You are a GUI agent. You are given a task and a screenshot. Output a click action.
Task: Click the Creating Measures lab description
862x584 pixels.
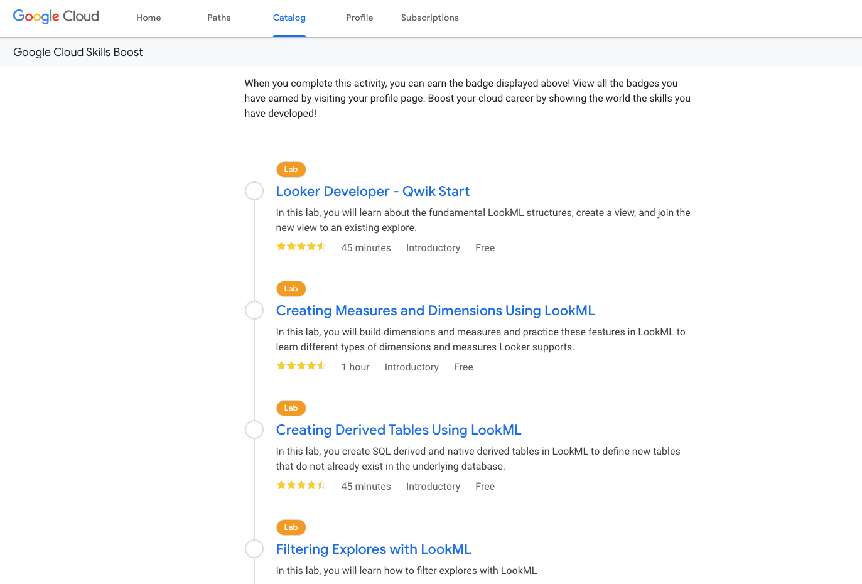481,340
